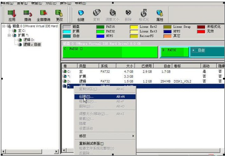Open 属性 (Properties) from the toolbar

(160, 15)
